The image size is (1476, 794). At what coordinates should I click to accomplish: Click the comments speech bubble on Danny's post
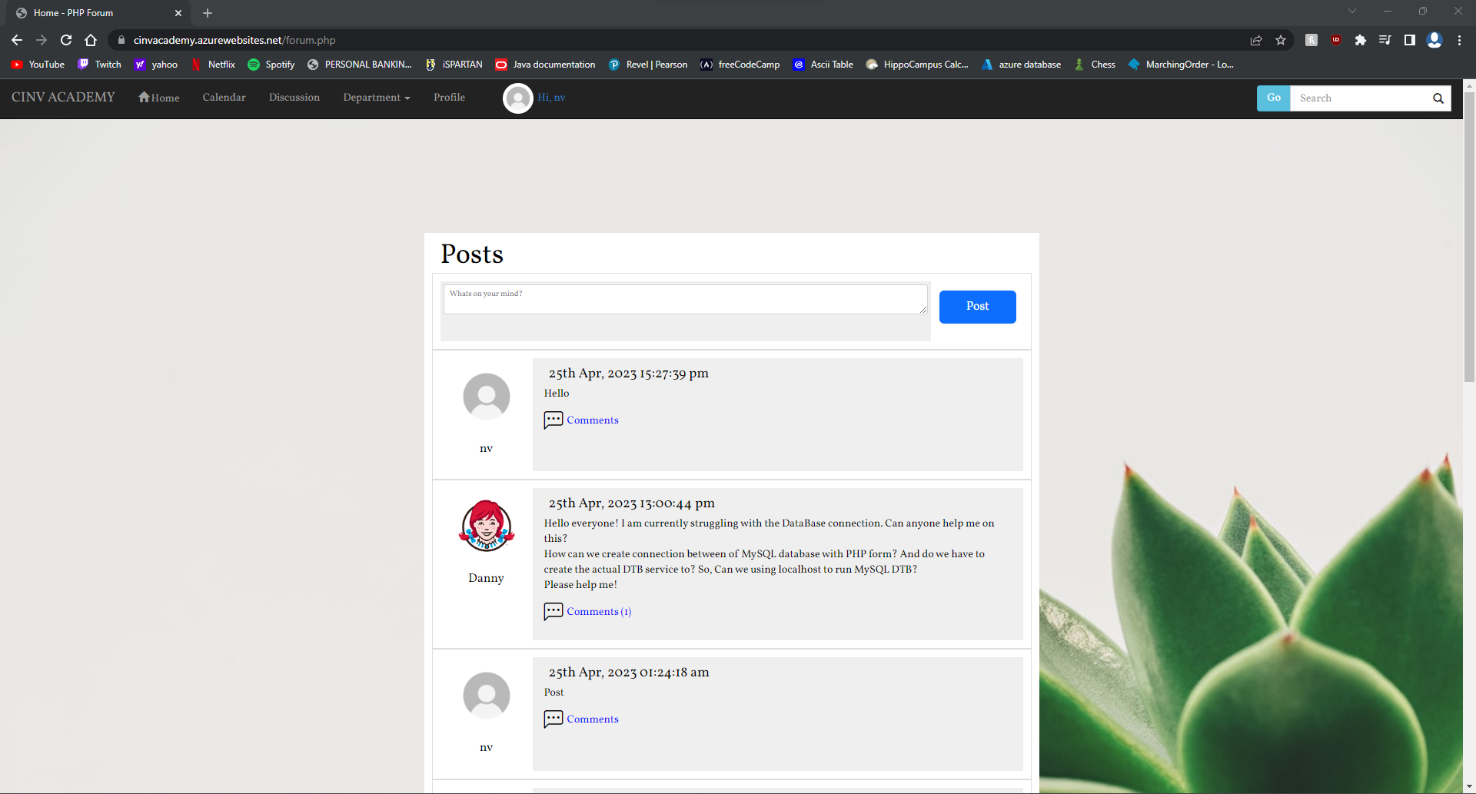pyautogui.click(x=553, y=612)
